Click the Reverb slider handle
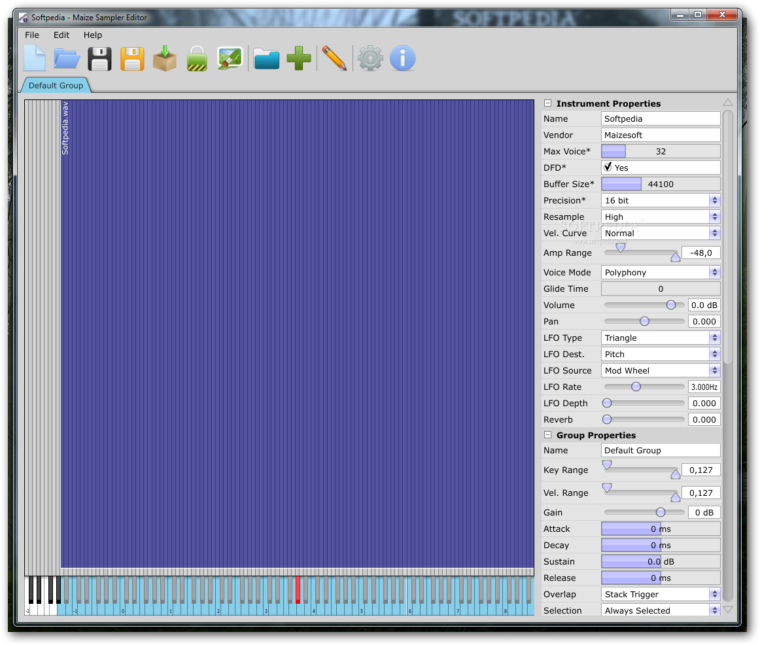This screenshot has height=645, width=760. coord(607,420)
